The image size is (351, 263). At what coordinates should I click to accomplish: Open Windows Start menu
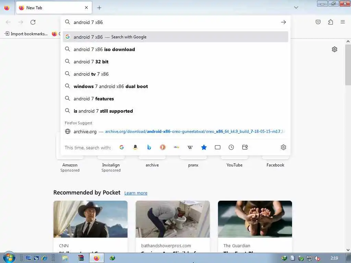[9, 258]
